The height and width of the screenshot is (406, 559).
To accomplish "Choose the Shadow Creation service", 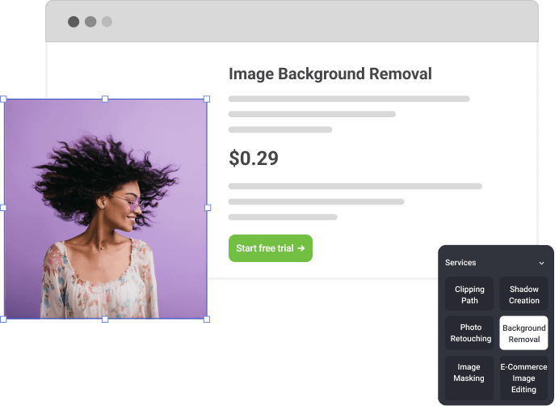I will pos(523,294).
